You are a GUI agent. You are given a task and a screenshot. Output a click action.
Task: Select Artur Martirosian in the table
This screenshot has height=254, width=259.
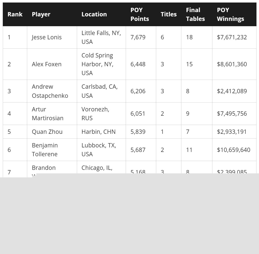tap(48, 114)
